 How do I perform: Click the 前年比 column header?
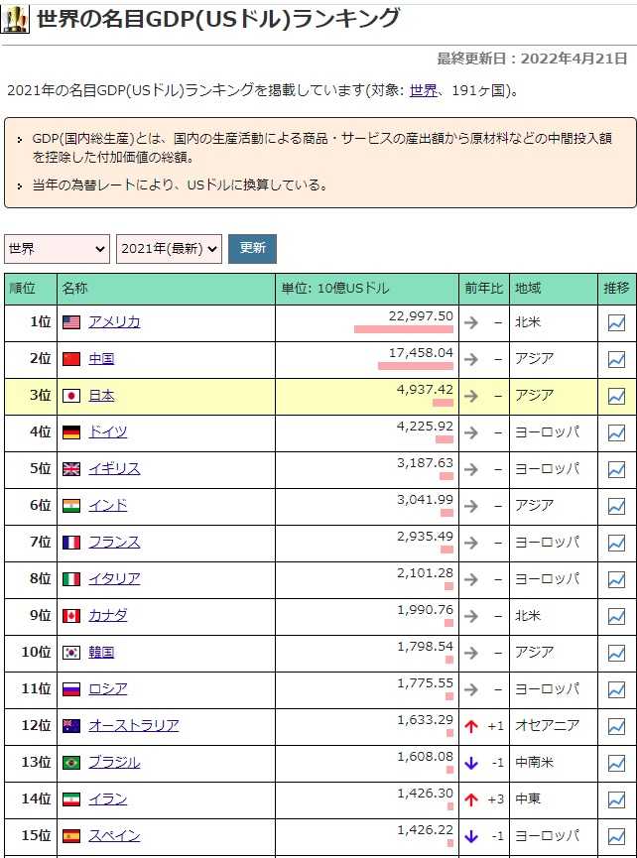pos(483,289)
